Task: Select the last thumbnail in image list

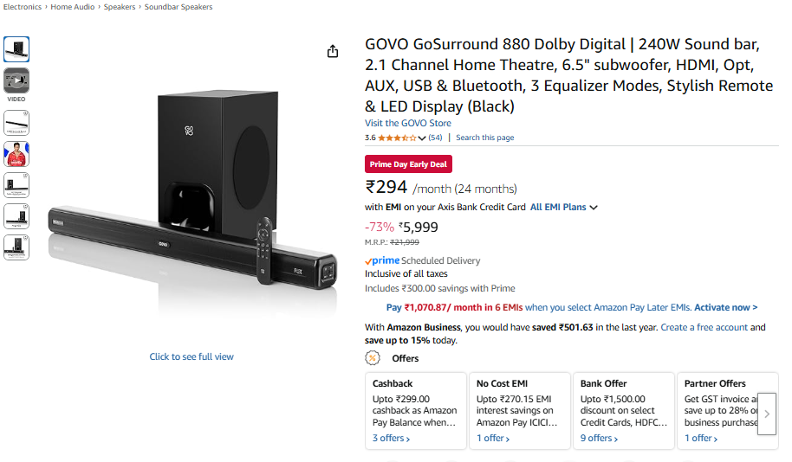Action: (x=16, y=247)
